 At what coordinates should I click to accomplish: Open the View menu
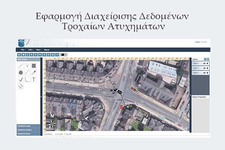(x=39, y=50)
